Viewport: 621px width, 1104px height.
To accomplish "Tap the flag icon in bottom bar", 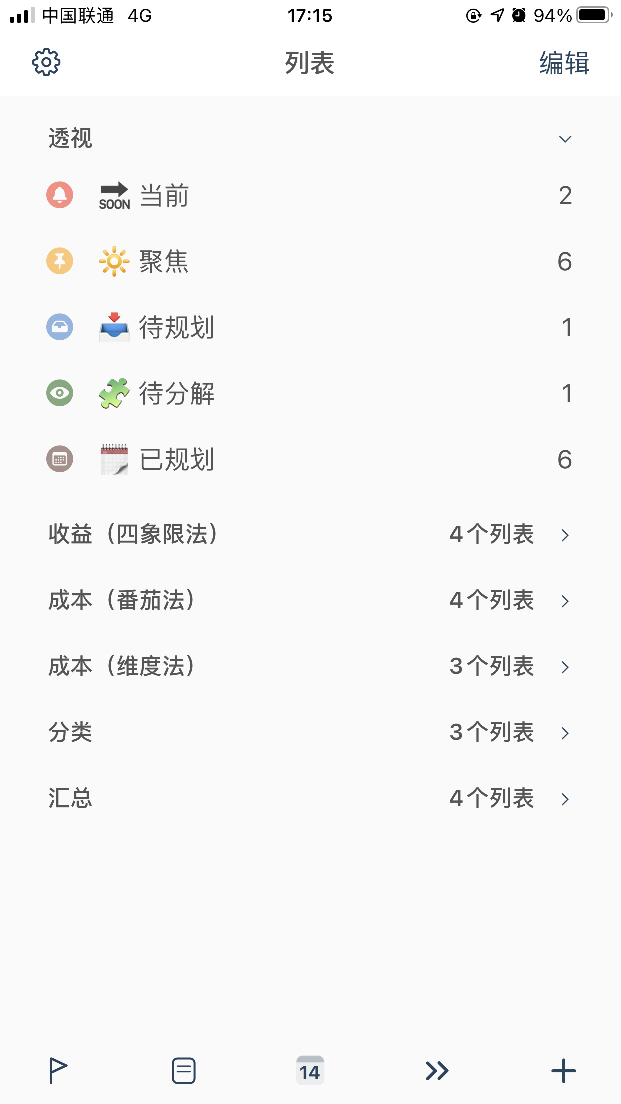I will 58,1070.
